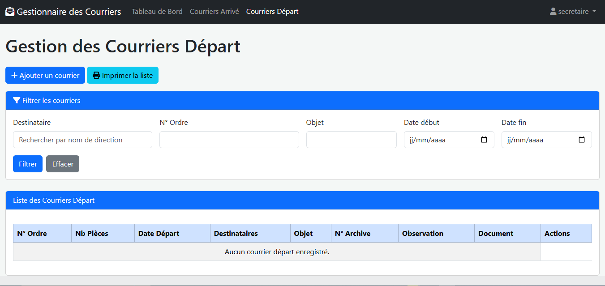Go to Courriers Arrivé

215,12
